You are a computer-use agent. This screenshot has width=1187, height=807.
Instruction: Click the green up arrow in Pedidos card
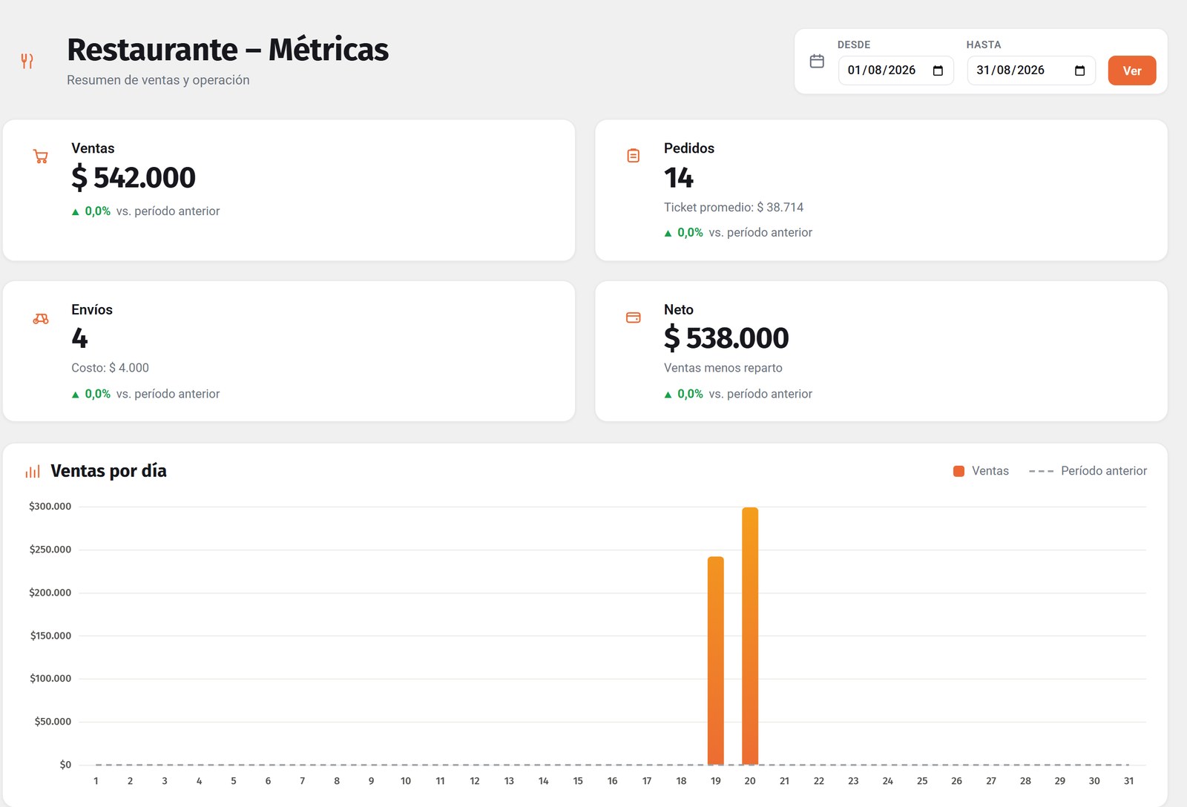(668, 234)
